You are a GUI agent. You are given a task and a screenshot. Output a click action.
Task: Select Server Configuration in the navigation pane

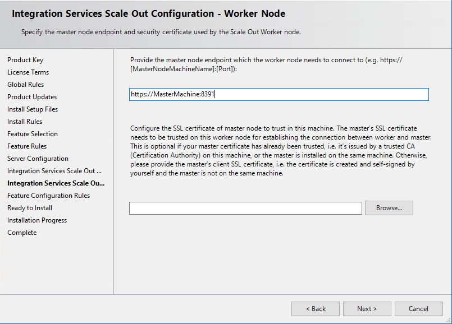[x=37, y=158]
